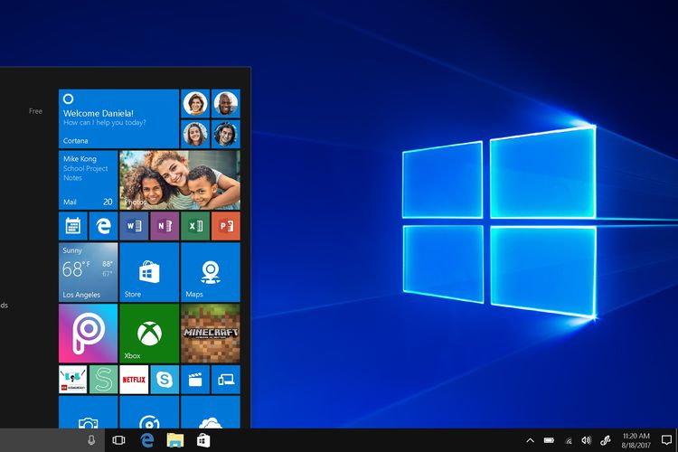Viewport: 678px width, 452px height.
Task: Check the Los Angeles weather tile
Action: [x=88, y=271]
